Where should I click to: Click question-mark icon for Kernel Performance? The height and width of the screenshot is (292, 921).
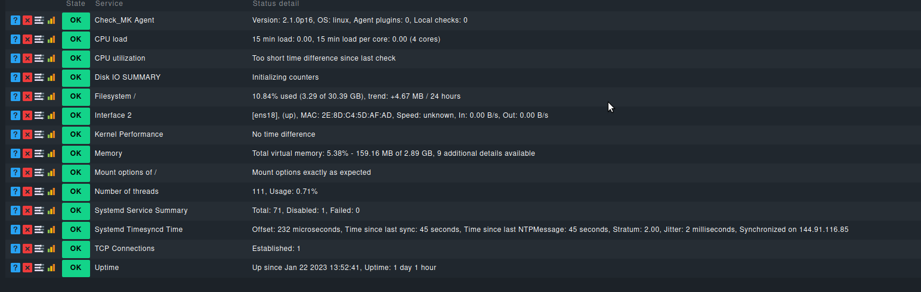point(16,134)
